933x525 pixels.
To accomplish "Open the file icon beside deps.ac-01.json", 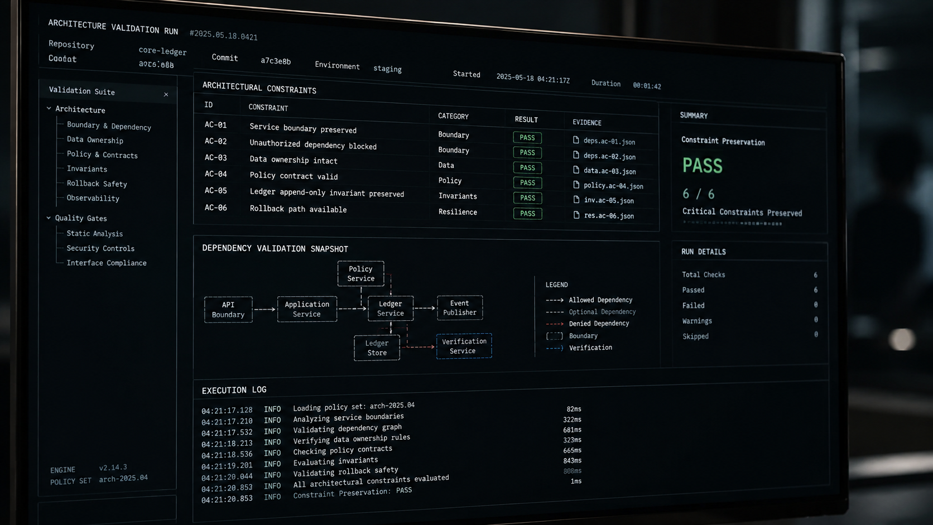I will pos(576,140).
